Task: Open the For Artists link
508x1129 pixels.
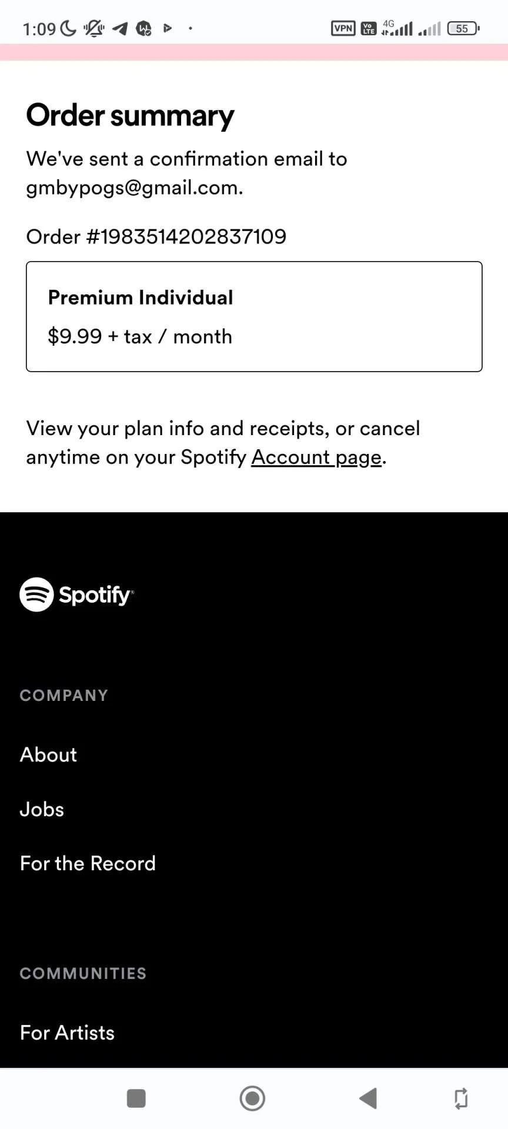Action: (67, 1033)
